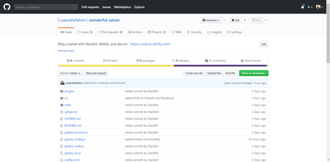The image size is (330, 162).
Task: Click the src folder icon
Action: [61, 98]
